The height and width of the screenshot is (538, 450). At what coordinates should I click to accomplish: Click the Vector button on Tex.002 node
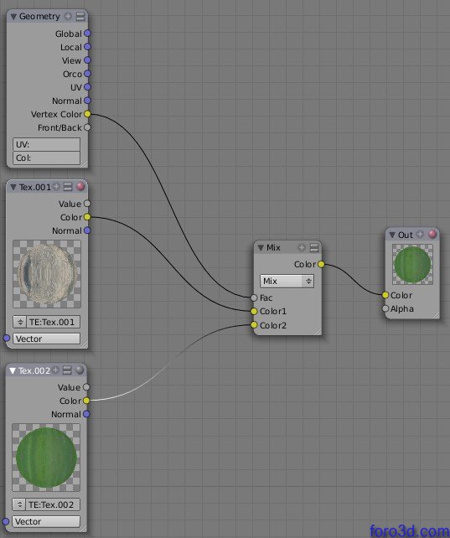[46, 521]
